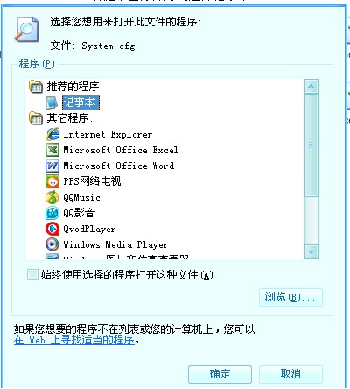This screenshot has width=350, height=389.
Task: Pick the QvodPlayer icon
Action: tap(52, 229)
